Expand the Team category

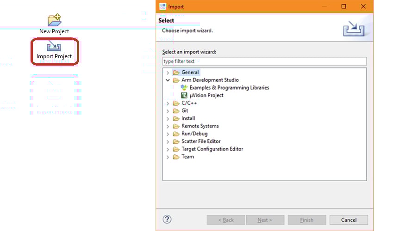pos(168,157)
